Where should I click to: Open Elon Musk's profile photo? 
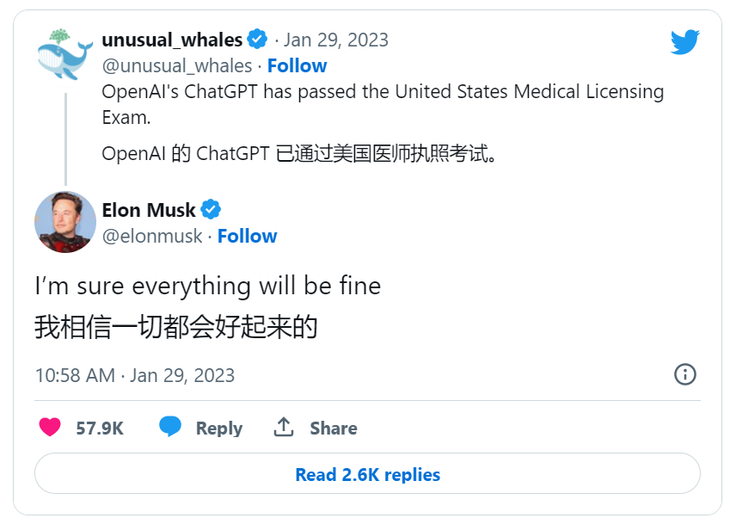[x=64, y=222]
